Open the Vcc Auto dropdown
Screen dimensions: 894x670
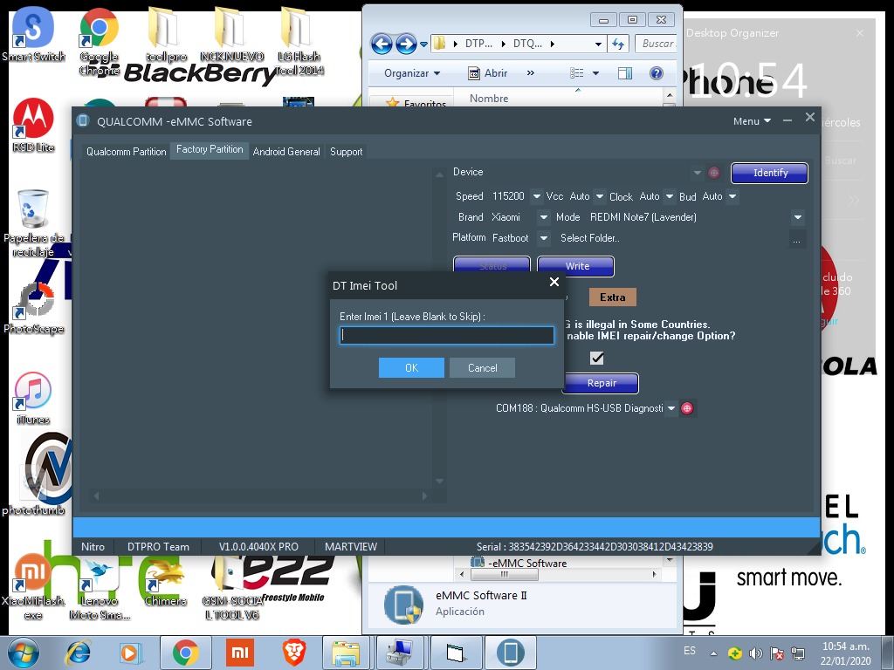[599, 196]
